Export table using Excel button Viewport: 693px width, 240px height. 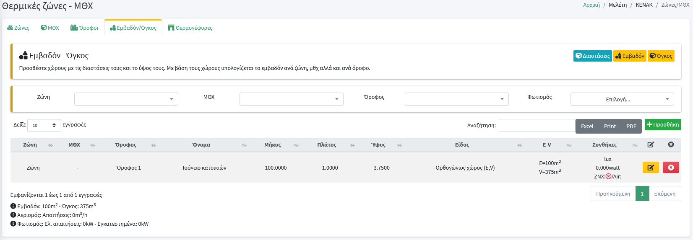(x=587, y=126)
